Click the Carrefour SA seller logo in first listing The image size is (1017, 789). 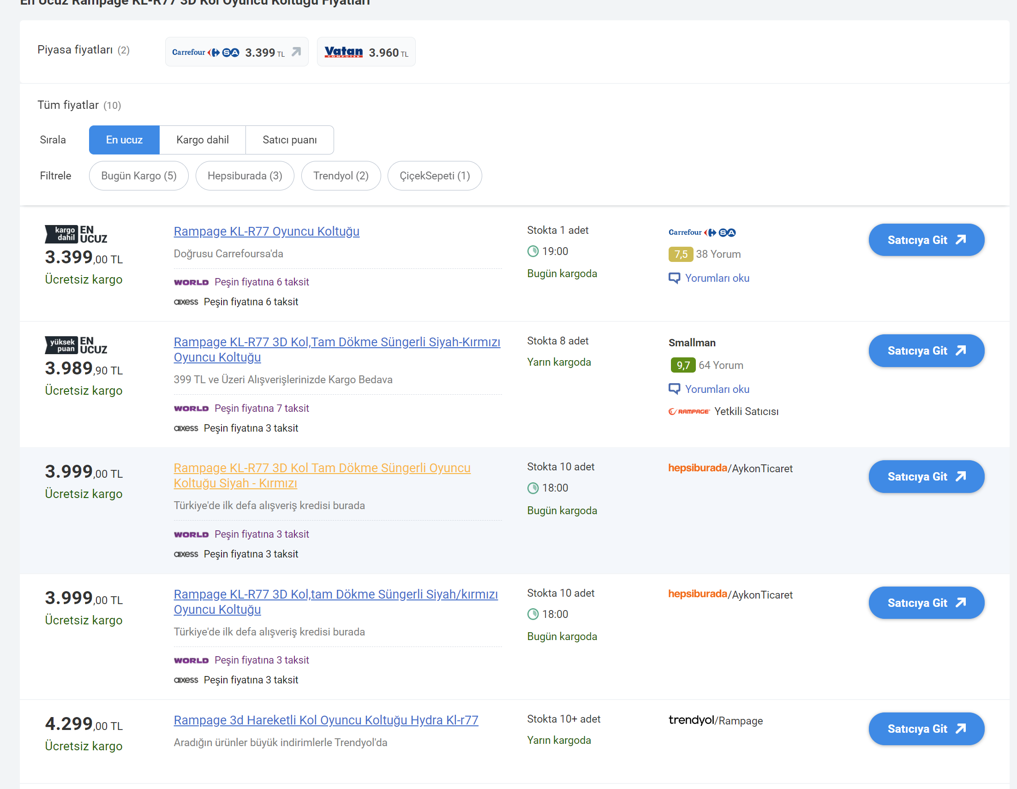pyautogui.click(x=702, y=232)
